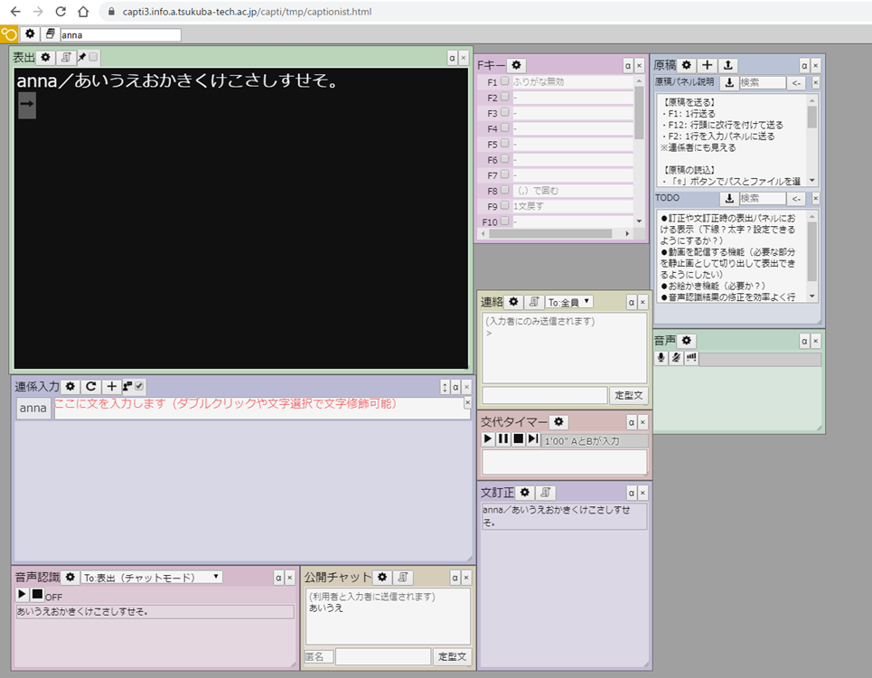
Task: Start speech recognition with play button
Action: point(22,594)
